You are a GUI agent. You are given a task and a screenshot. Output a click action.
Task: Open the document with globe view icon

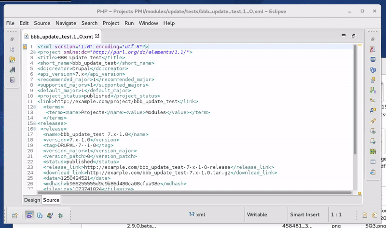click(x=372, y=141)
